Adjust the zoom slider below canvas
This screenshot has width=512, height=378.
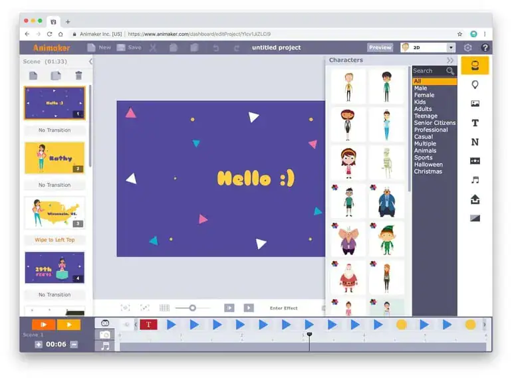(x=192, y=308)
